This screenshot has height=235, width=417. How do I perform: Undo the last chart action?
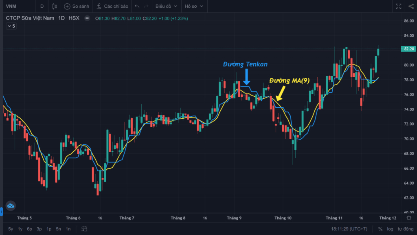point(137,6)
